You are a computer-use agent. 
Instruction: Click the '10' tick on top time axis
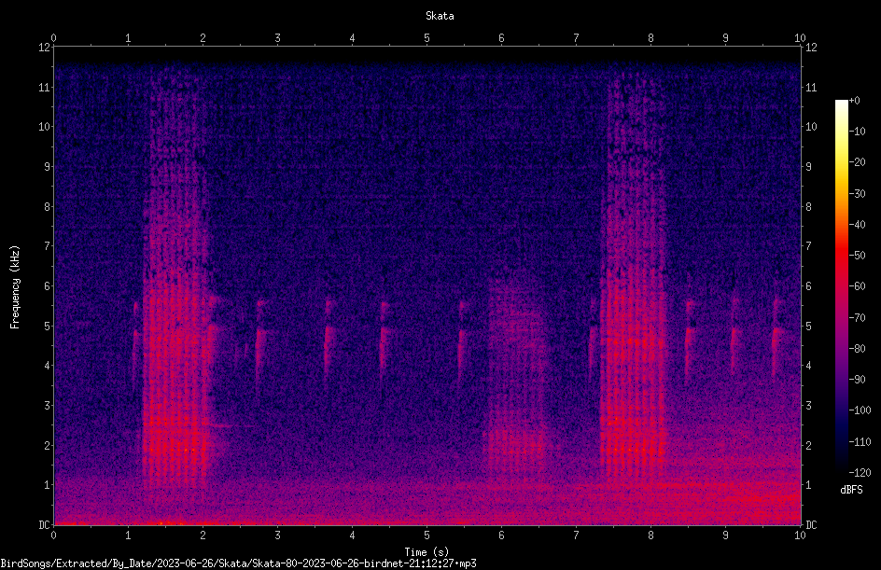tap(800, 38)
